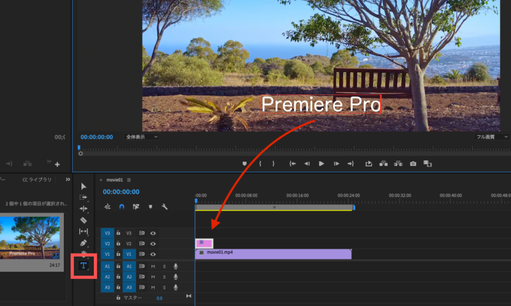511x306 pixels.
Task: Click the bowtie icon on the Master row
Action: (189, 296)
